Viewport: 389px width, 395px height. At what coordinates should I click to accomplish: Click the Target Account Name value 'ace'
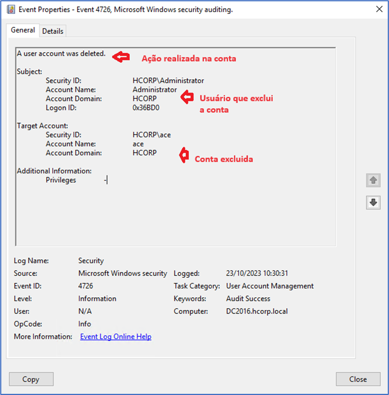pyautogui.click(x=138, y=144)
